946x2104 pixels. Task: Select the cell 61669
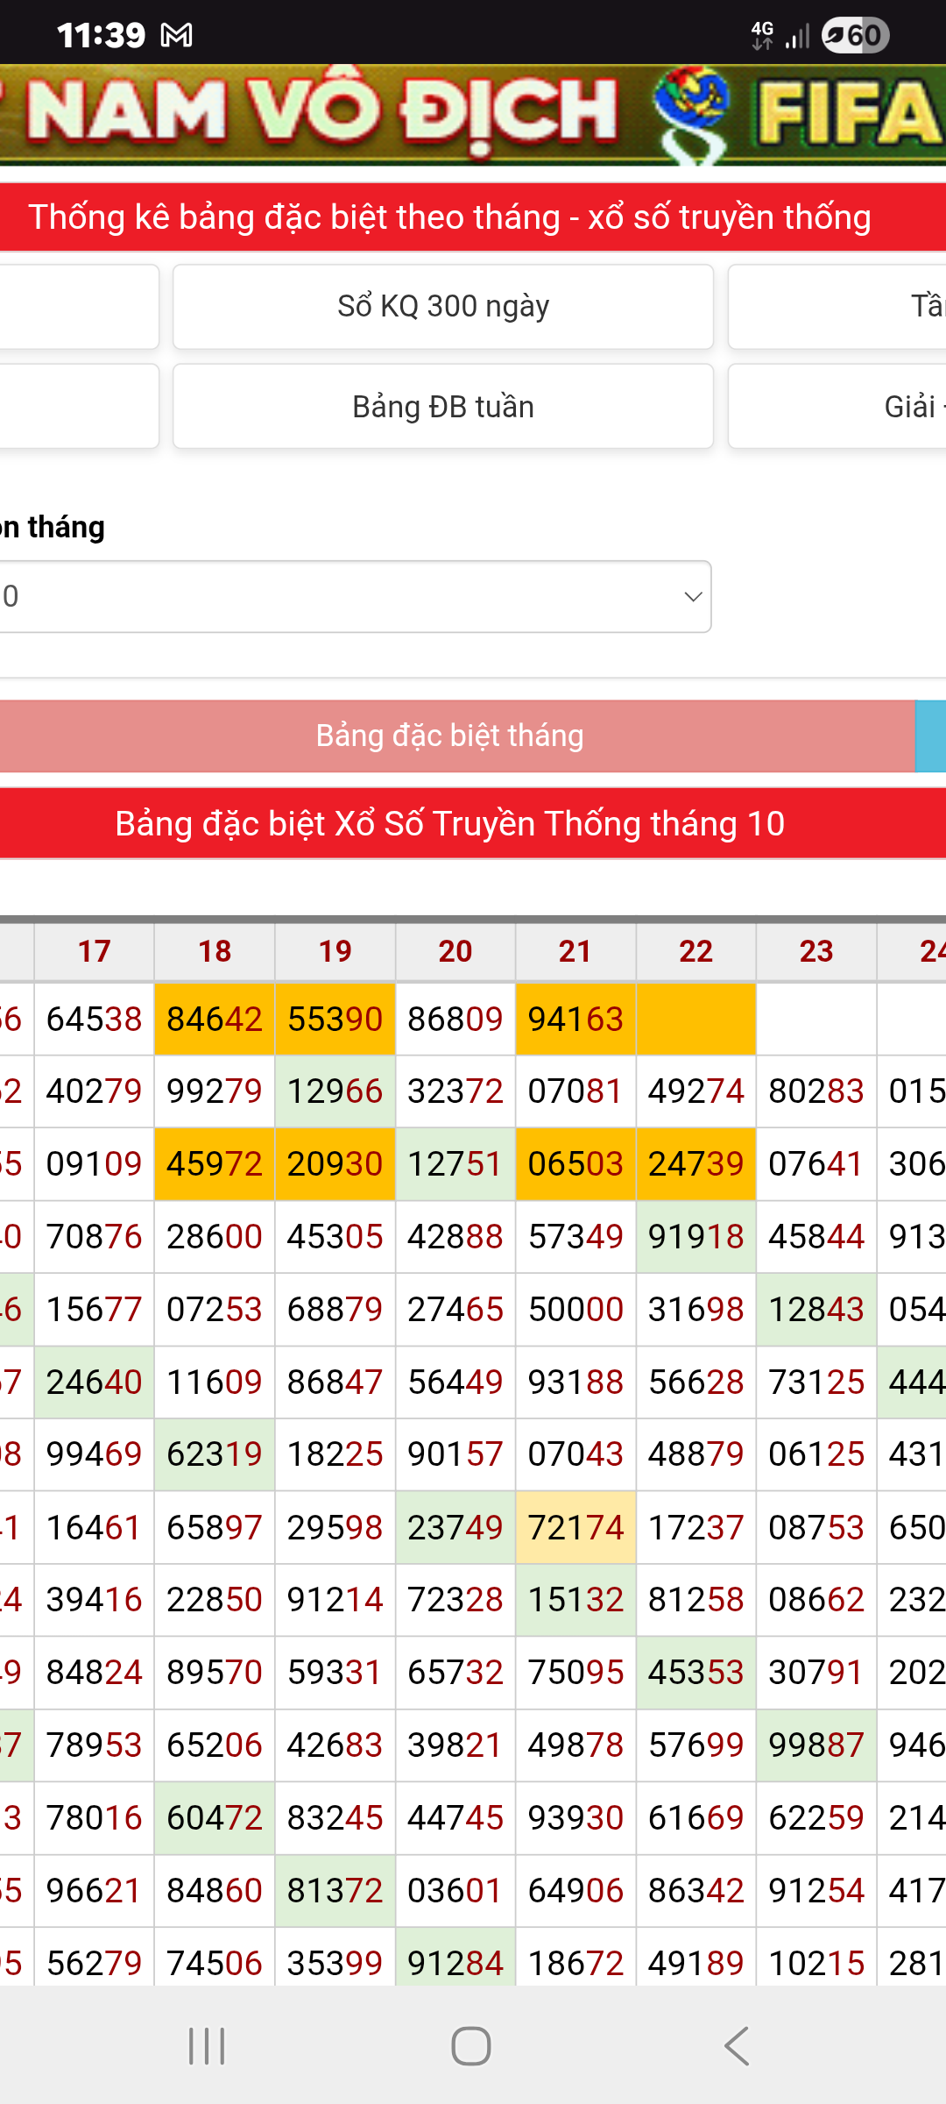(x=696, y=1818)
